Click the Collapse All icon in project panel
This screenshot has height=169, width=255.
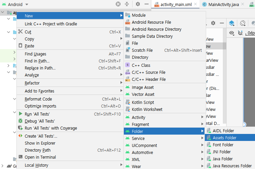coord(127,4)
